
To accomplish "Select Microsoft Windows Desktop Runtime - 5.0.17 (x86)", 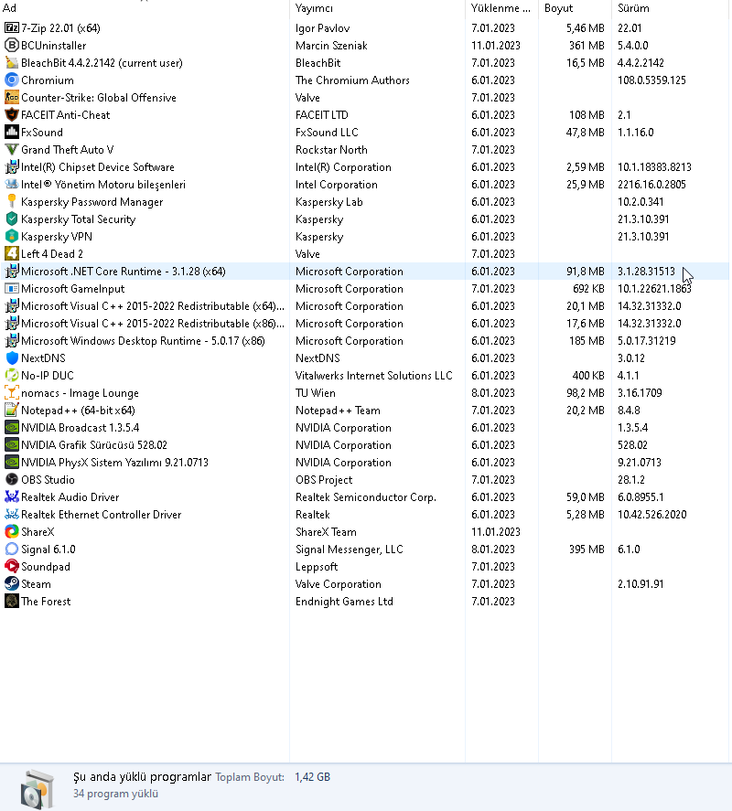I will pyautogui.click(x=365, y=341).
